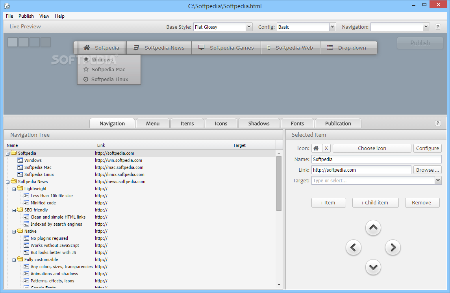Switch to the Menu tab

pos(153,123)
